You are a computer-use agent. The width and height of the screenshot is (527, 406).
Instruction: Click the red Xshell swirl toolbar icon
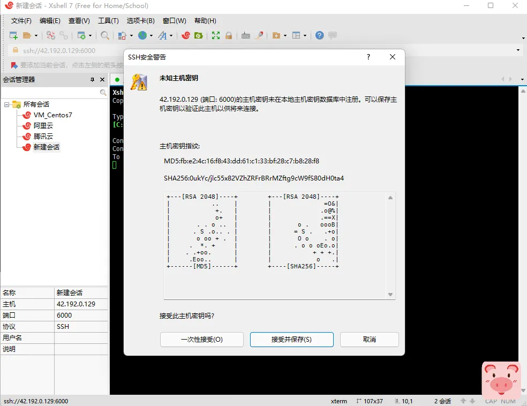point(186,35)
